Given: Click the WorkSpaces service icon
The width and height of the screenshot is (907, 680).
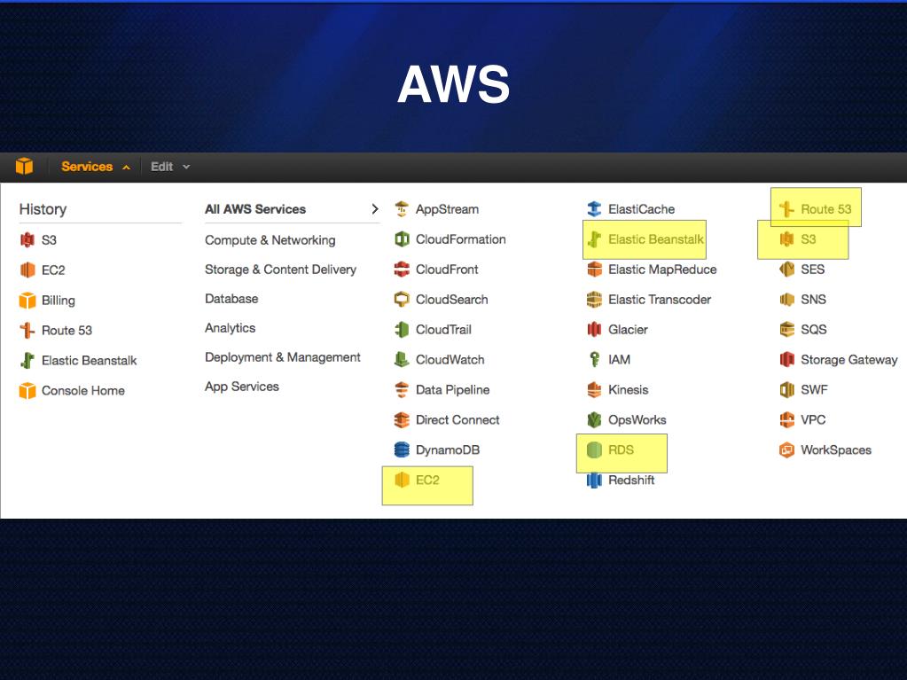Looking at the screenshot, I should 786,449.
